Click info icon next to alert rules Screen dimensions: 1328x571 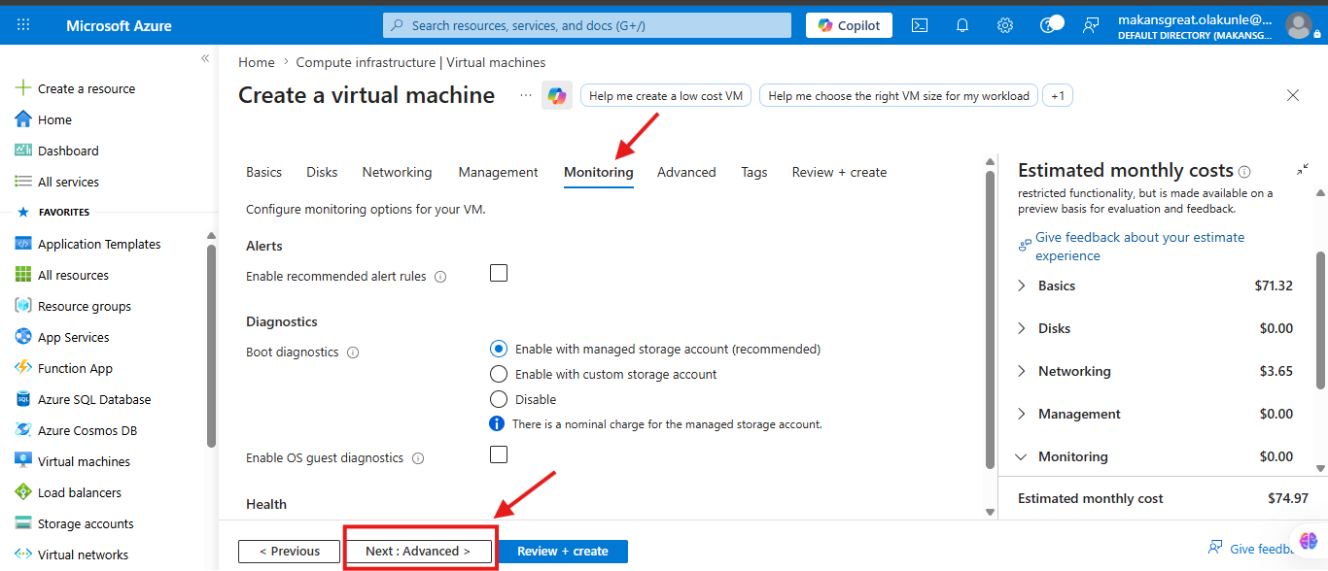[440, 277]
